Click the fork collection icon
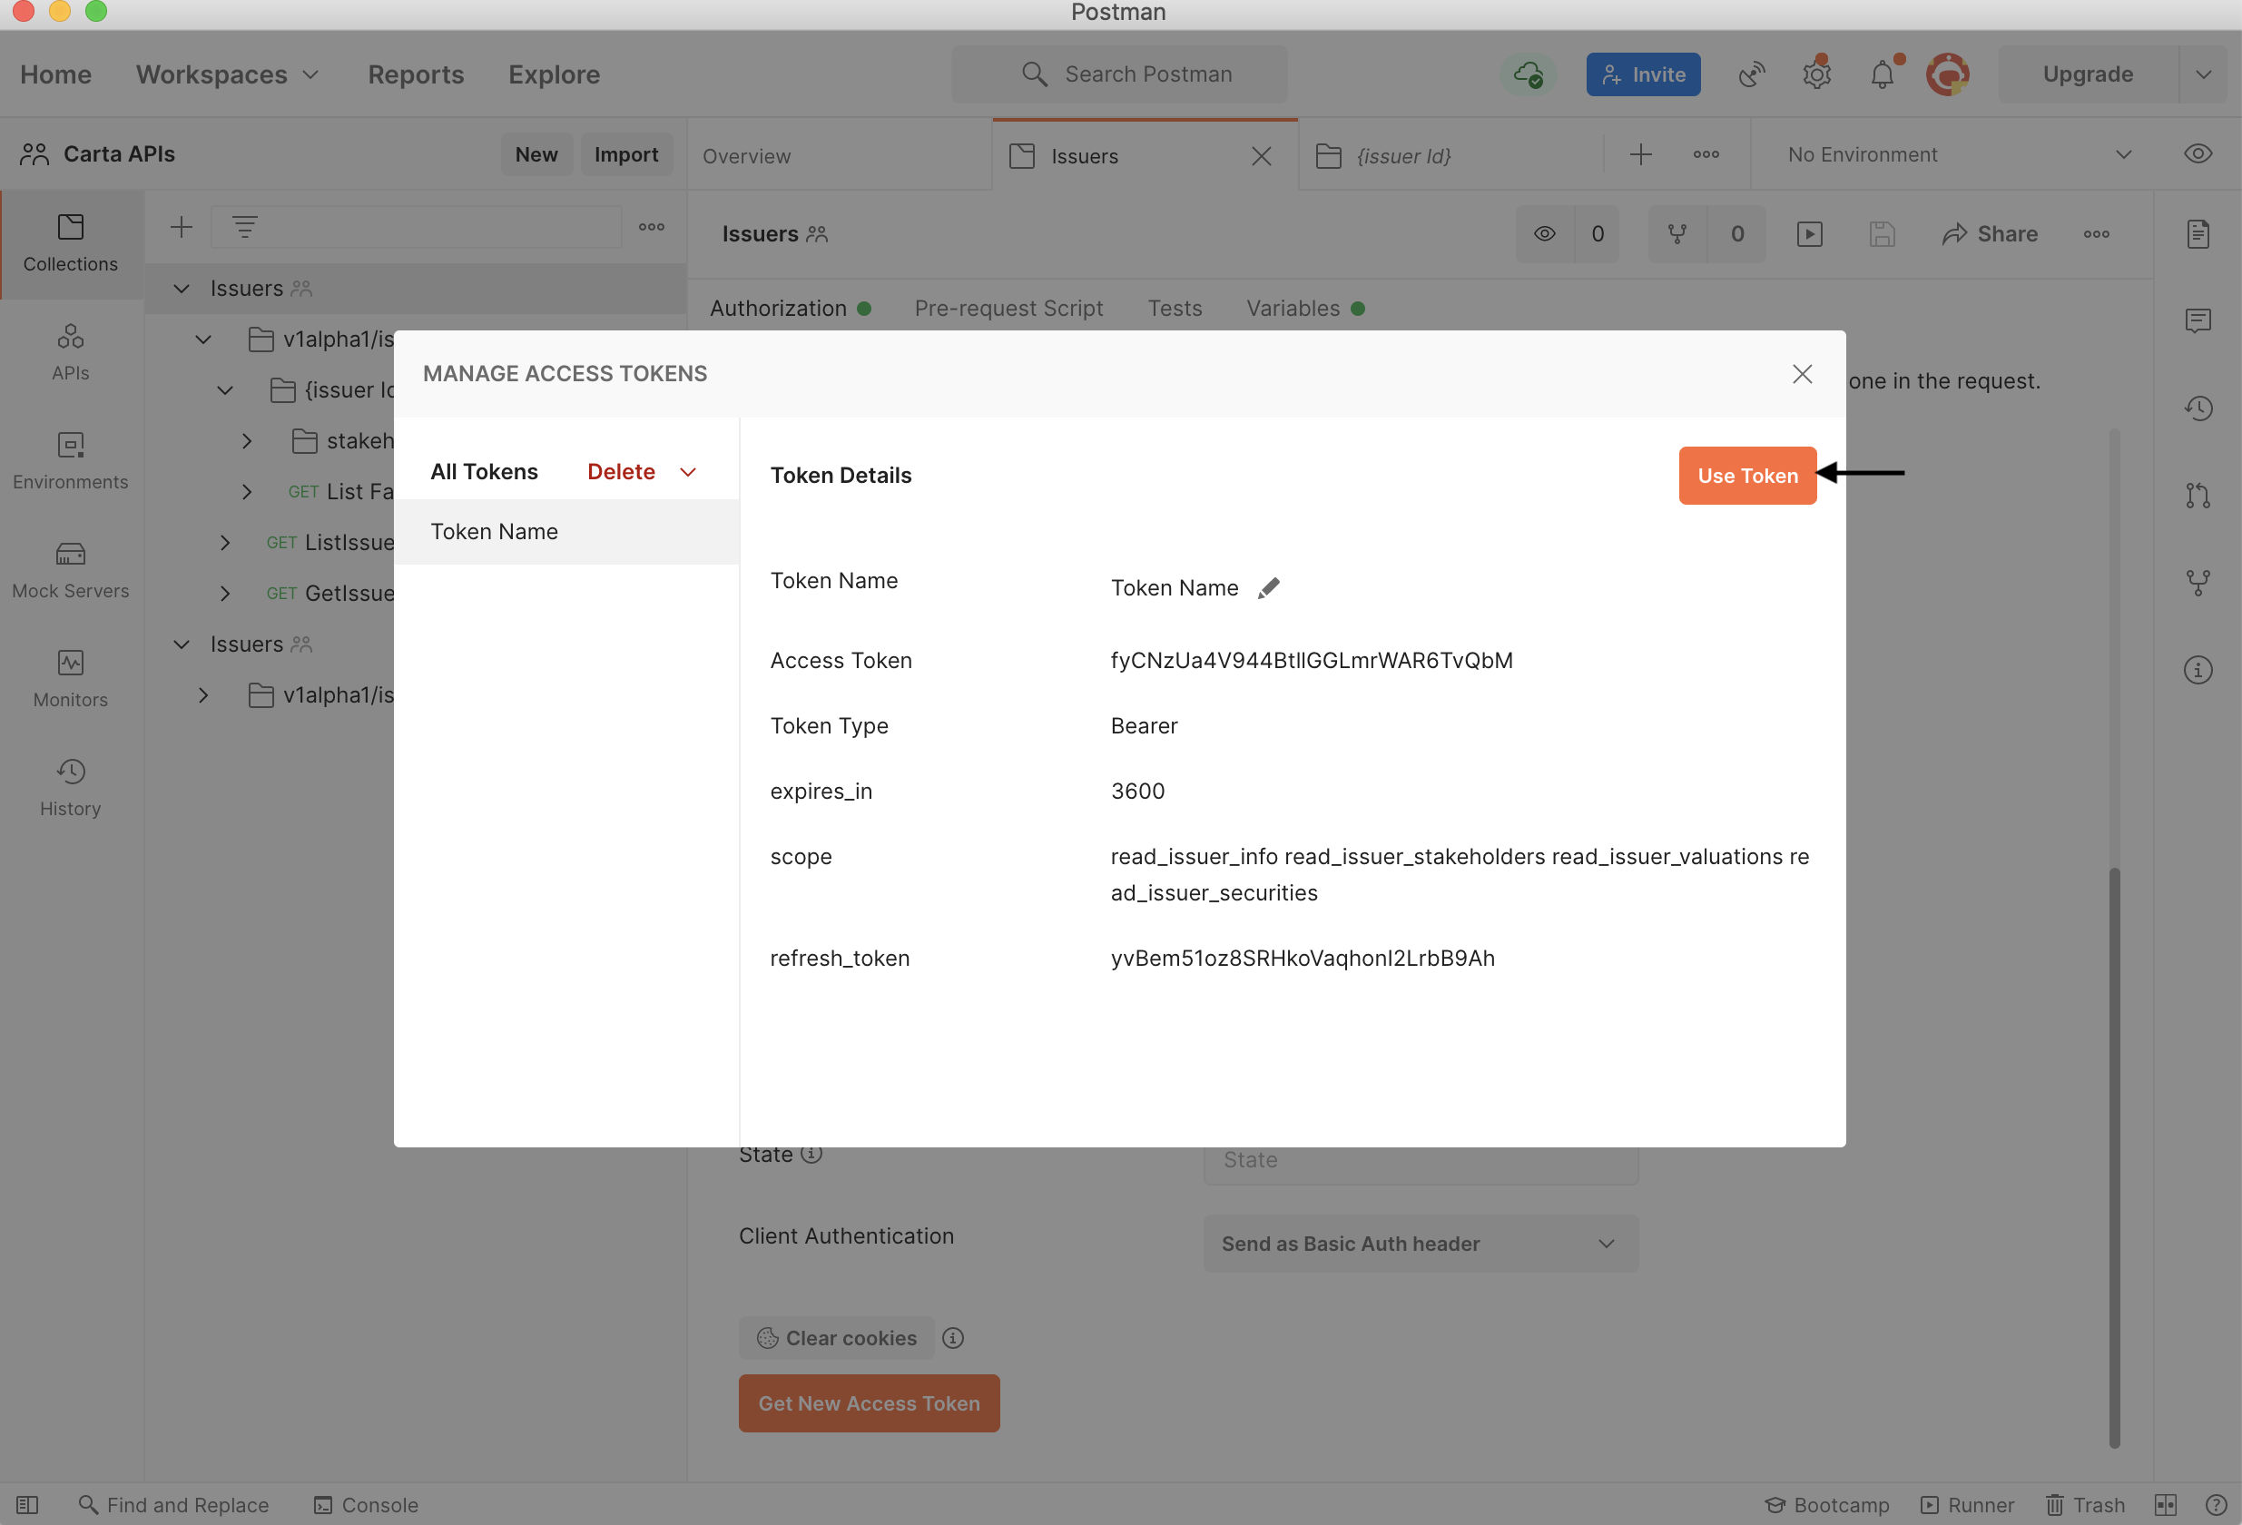This screenshot has width=2242, height=1525. click(x=1677, y=233)
